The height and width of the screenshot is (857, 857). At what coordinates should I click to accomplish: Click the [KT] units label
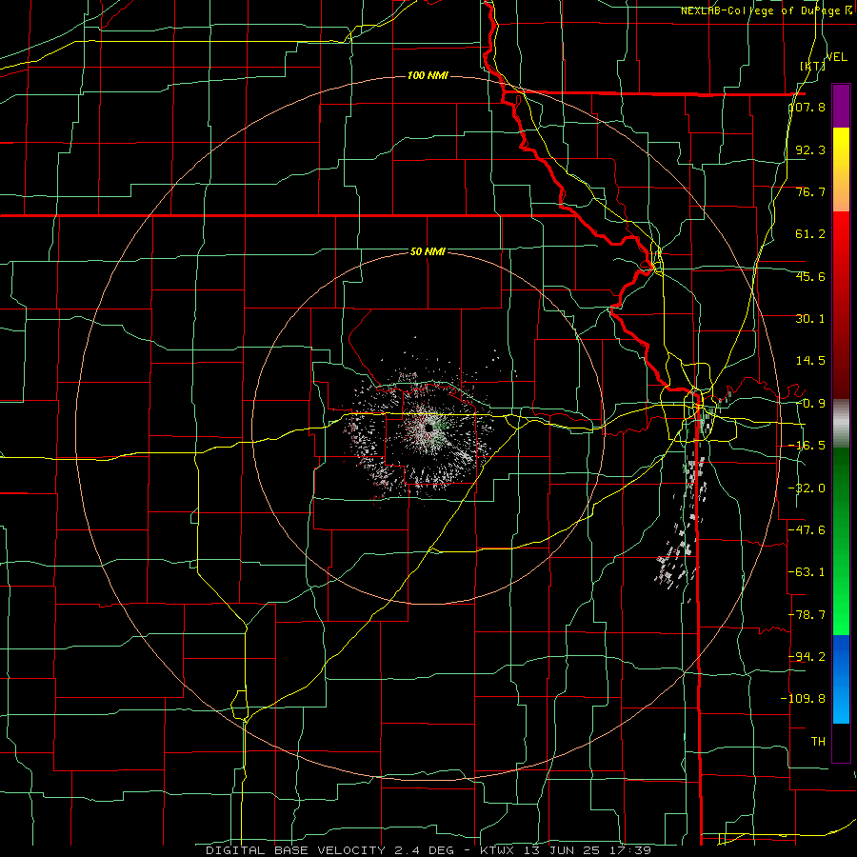813,66
